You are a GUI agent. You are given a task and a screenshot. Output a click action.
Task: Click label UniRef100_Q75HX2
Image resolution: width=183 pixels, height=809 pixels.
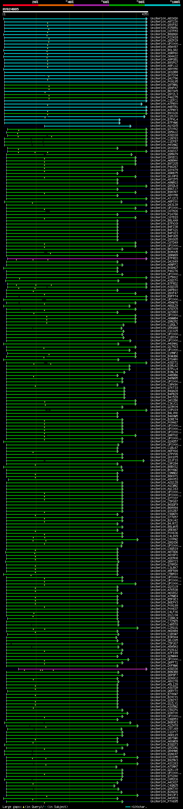[164, 278]
